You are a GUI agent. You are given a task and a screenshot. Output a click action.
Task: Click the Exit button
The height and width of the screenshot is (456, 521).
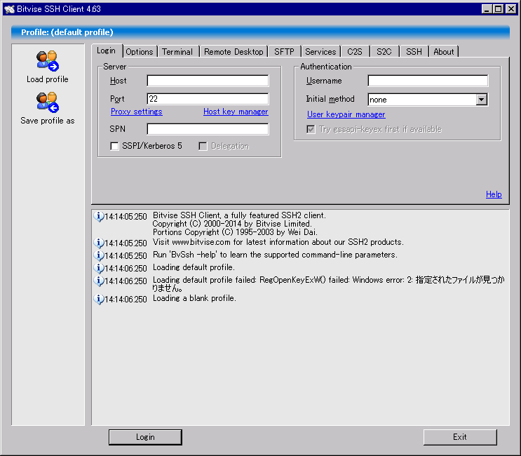coord(460,437)
